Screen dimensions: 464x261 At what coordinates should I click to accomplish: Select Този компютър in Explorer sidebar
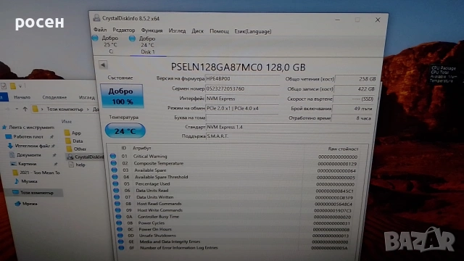click(37, 193)
